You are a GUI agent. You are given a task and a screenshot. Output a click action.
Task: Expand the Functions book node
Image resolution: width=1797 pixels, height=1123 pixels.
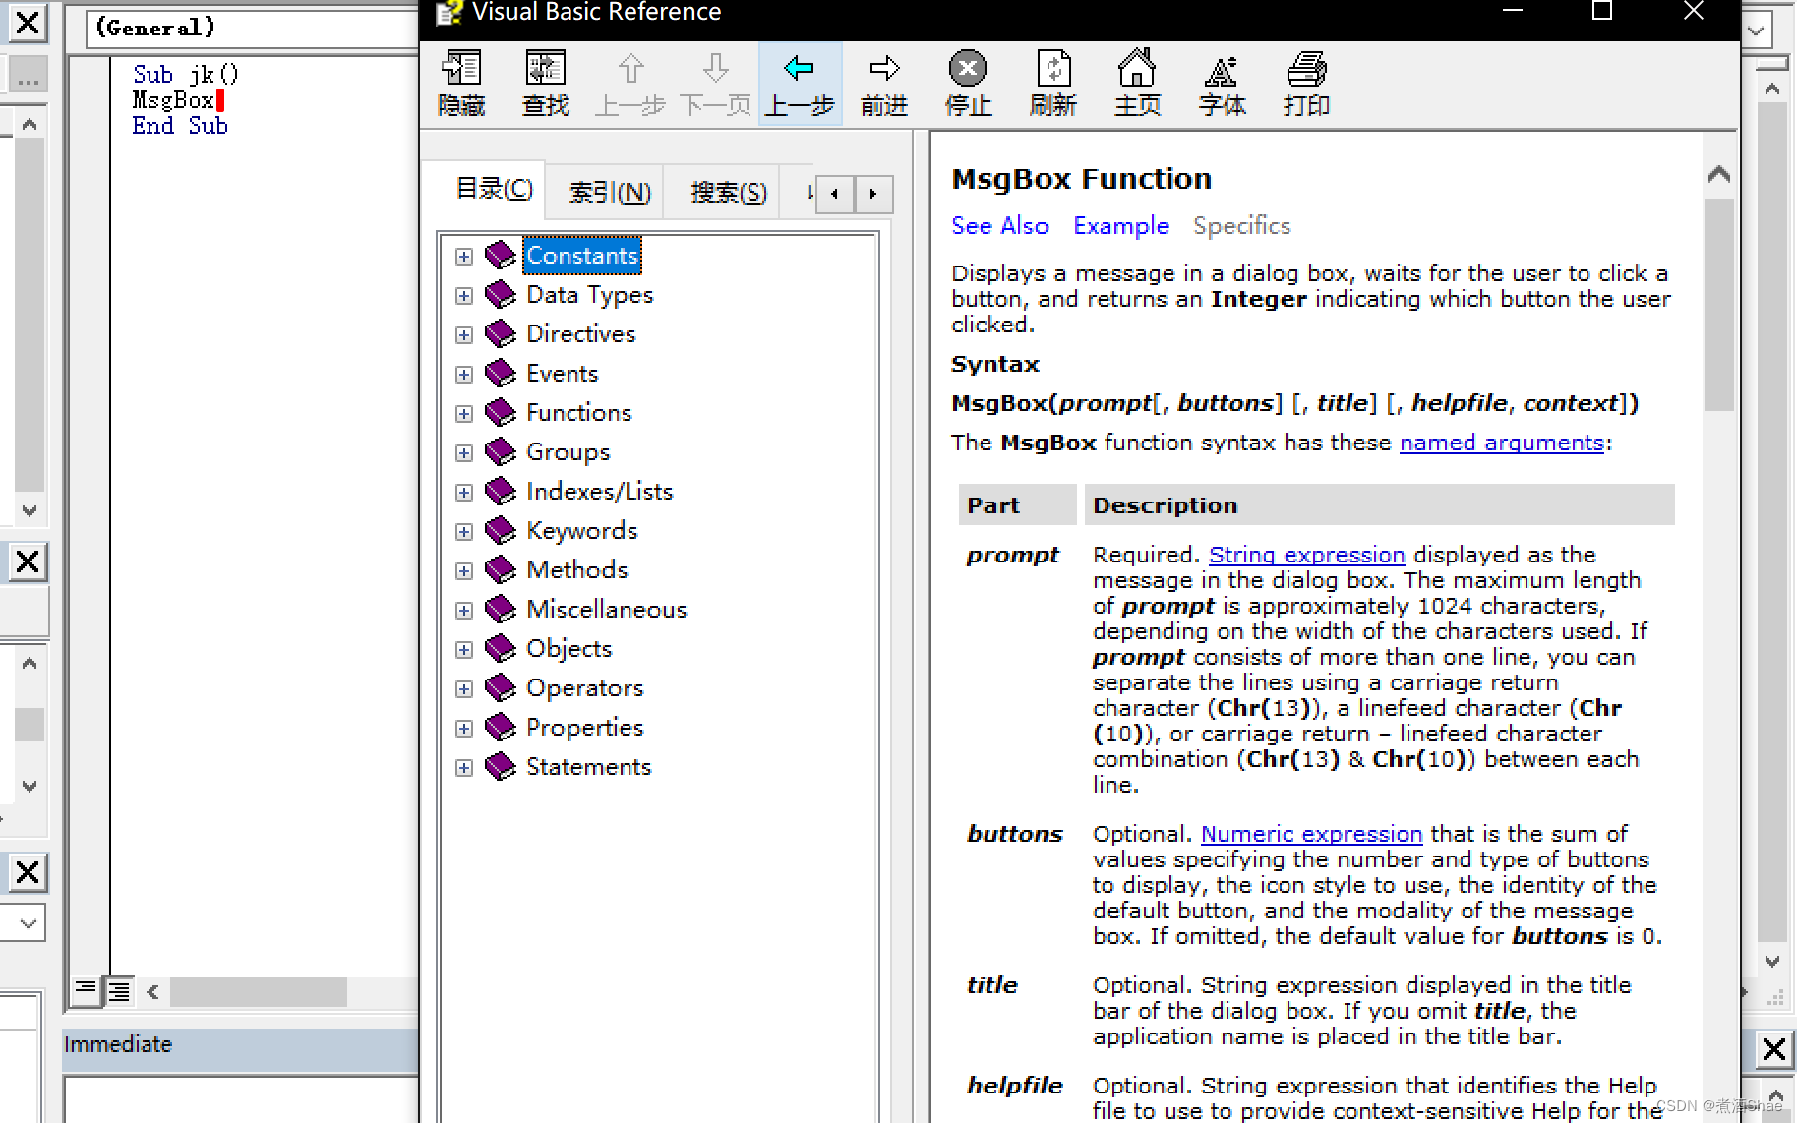(x=464, y=414)
